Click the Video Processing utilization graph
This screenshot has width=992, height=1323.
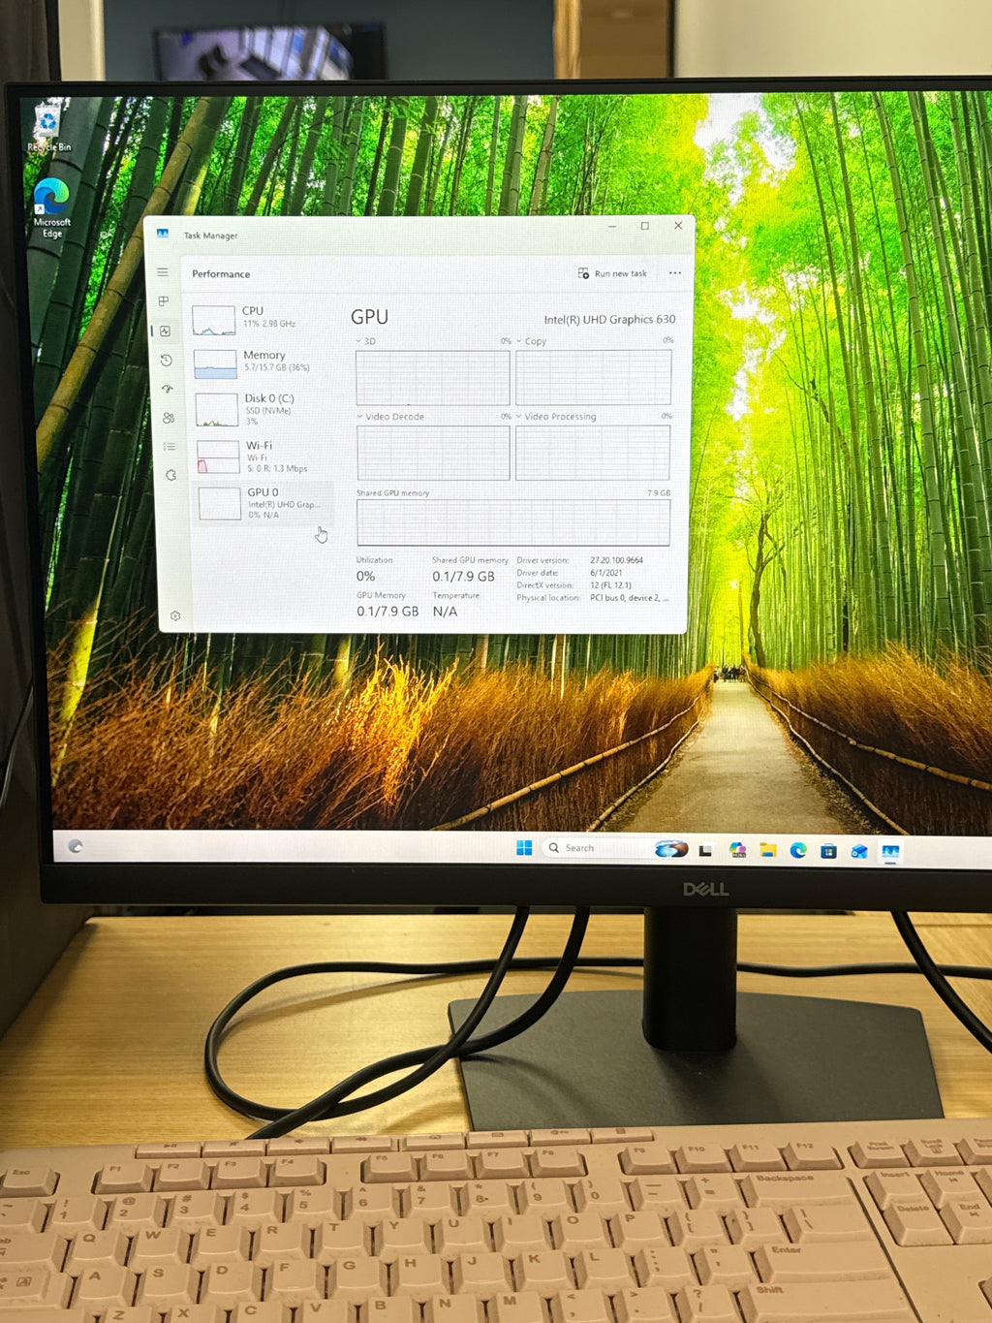point(593,452)
